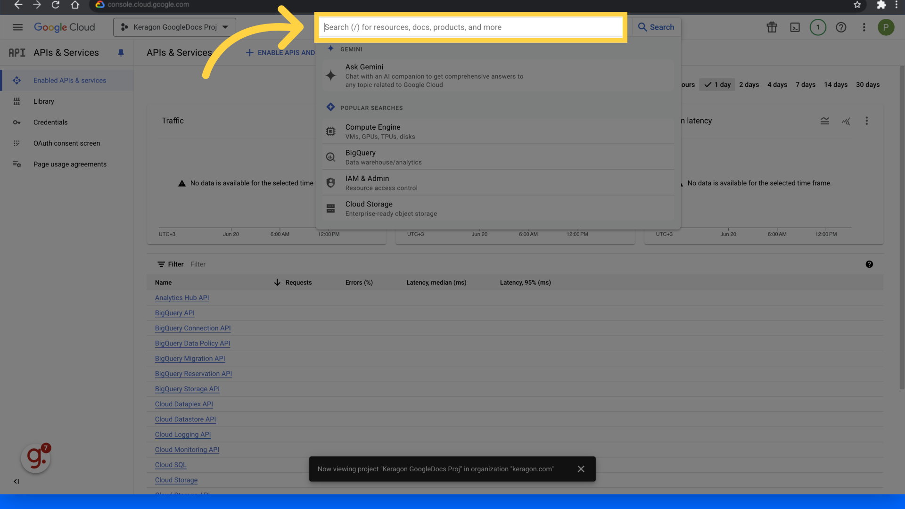Pin APIs & Services with the pin icon
This screenshot has width=905, height=509.
tap(121, 53)
